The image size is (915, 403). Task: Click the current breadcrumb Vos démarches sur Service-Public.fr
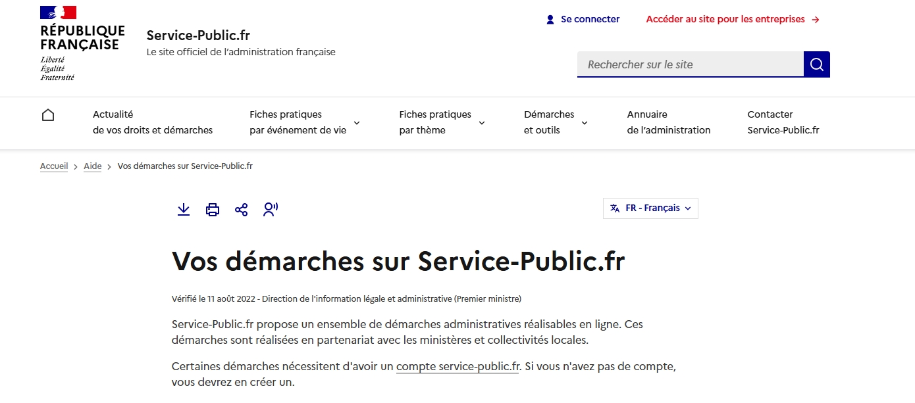(185, 166)
